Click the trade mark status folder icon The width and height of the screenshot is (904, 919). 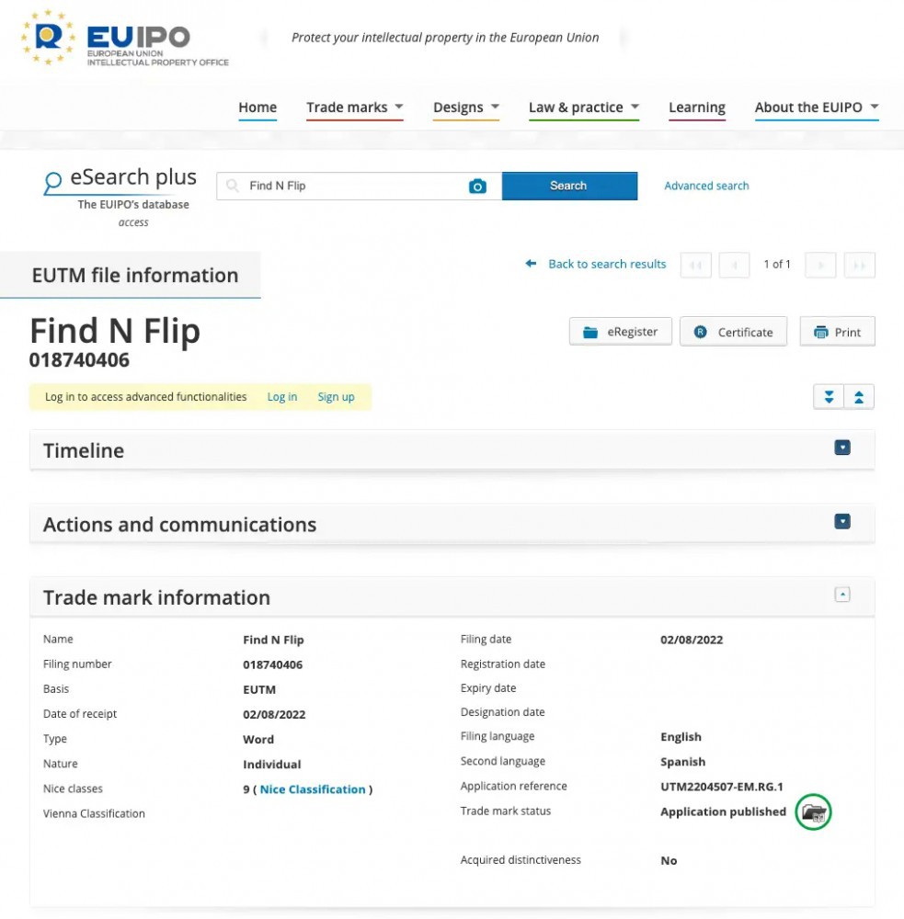(x=813, y=811)
